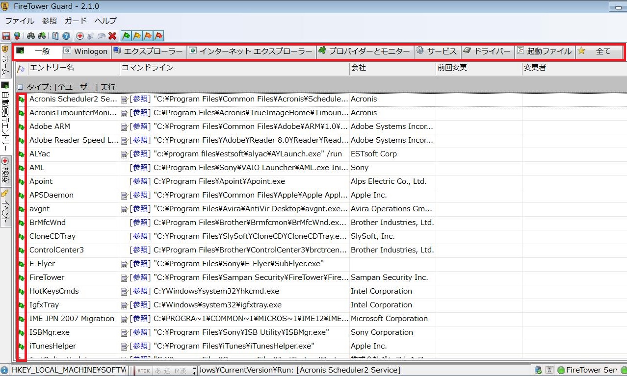This screenshot has height=376, width=627.
Task: Click the binoculars with green arrow icon
Action: pos(42,36)
